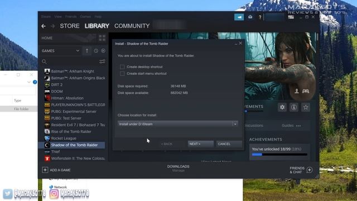This screenshot has height=201, width=357.
Task: Click the Steam back navigation arrow
Action: coord(44,26)
